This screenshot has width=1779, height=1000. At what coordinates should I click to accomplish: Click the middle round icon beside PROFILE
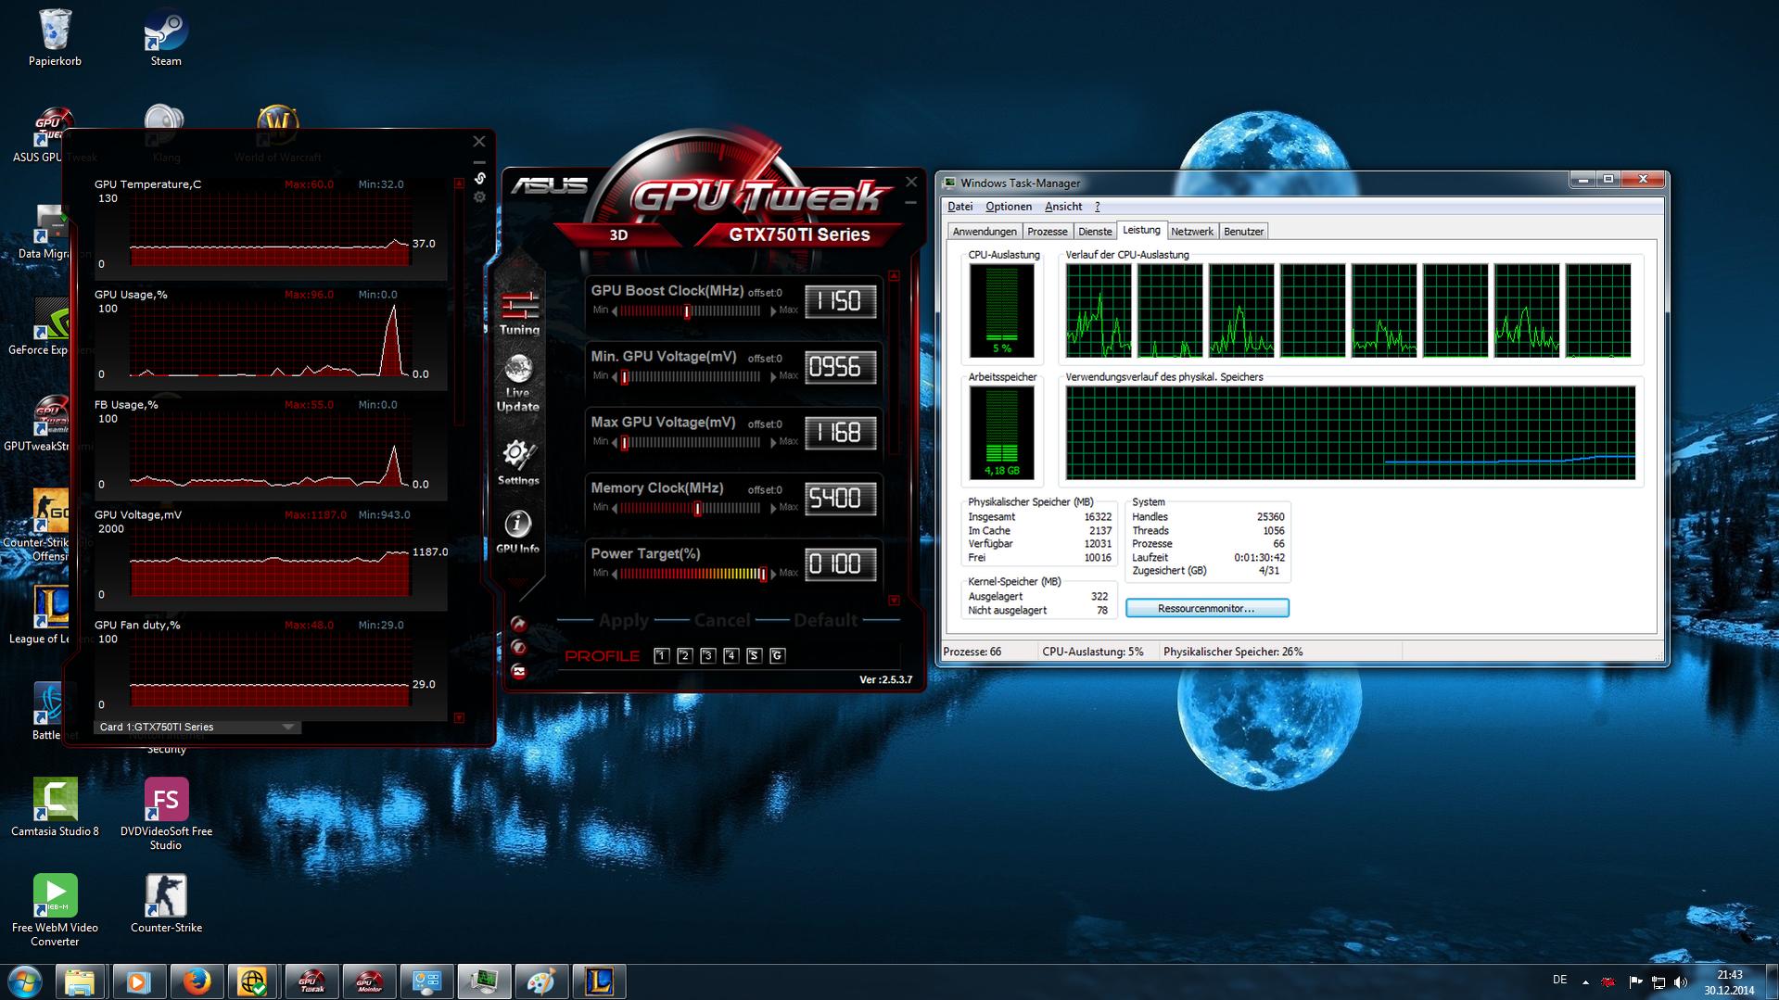point(518,647)
